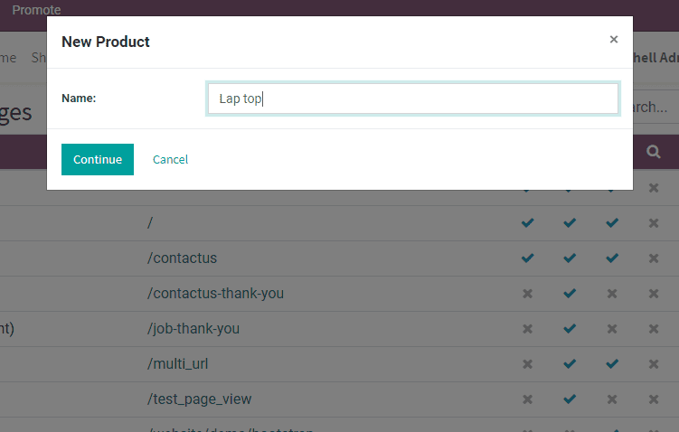
Task: Click the Continue button
Action: (98, 159)
